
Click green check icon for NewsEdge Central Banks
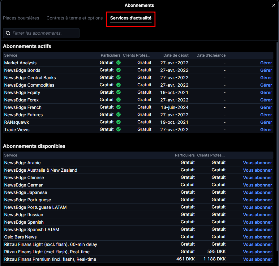pos(118,77)
